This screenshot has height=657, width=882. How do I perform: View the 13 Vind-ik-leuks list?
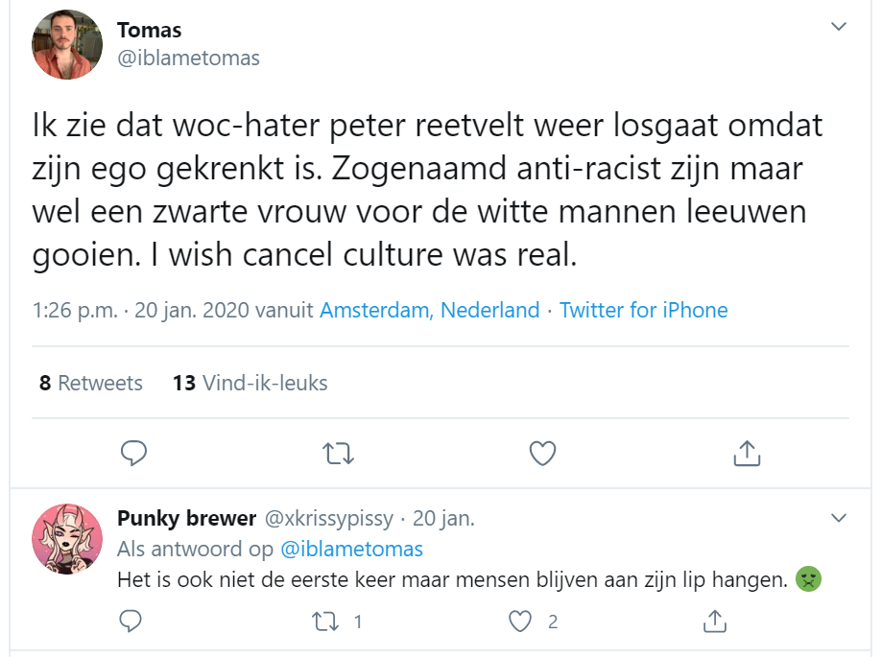[x=250, y=384]
